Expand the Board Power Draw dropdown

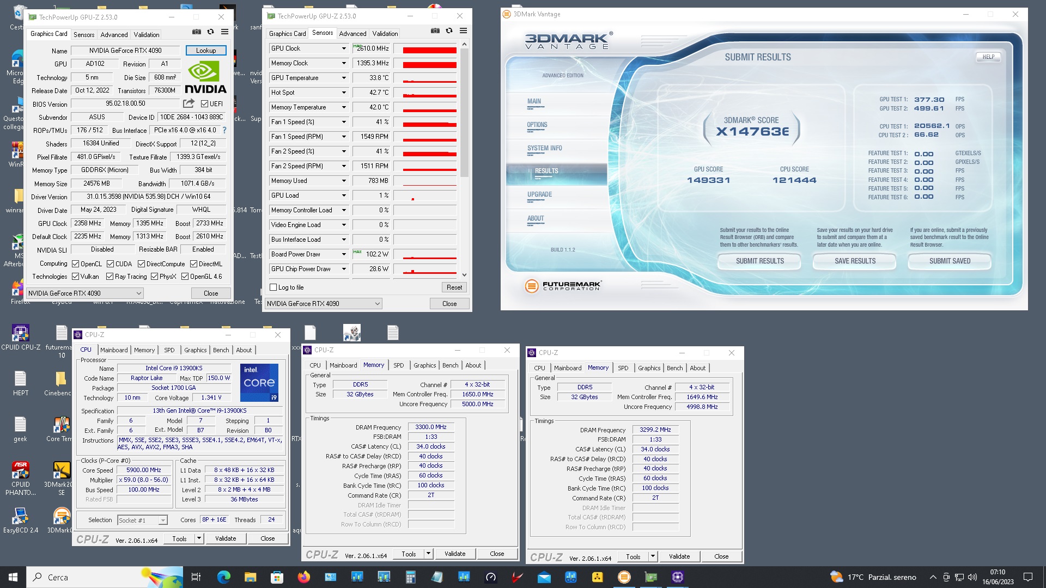[344, 254]
